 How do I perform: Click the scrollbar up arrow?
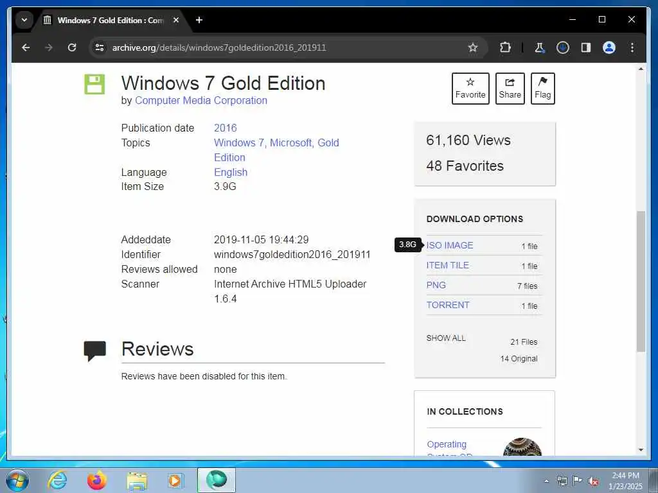click(x=641, y=69)
